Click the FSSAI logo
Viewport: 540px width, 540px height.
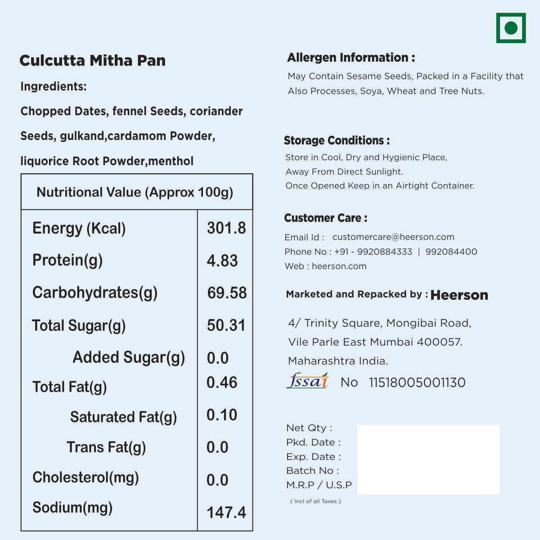click(308, 381)
